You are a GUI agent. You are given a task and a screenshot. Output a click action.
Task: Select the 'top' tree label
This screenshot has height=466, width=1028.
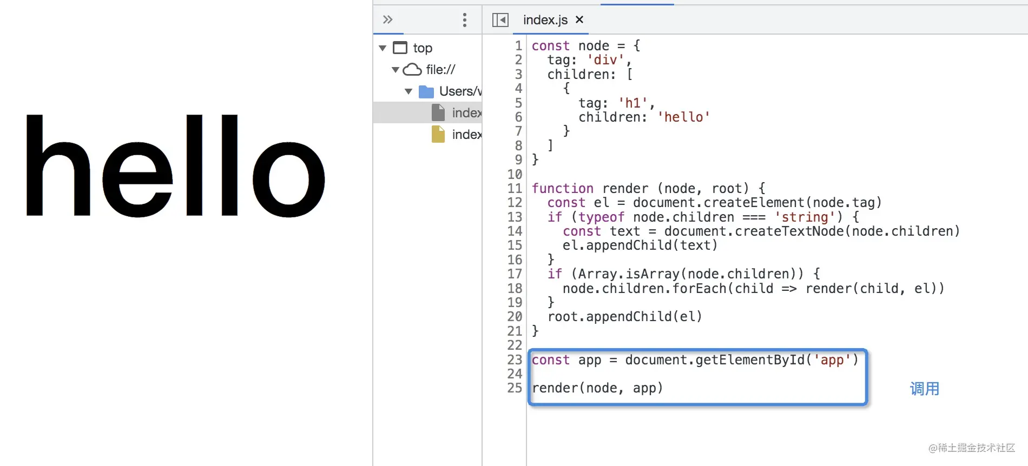pyautogui.click(x=423, y=48)
